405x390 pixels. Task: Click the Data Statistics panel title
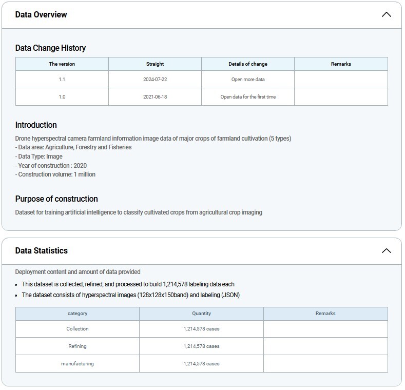pos(42,251)
